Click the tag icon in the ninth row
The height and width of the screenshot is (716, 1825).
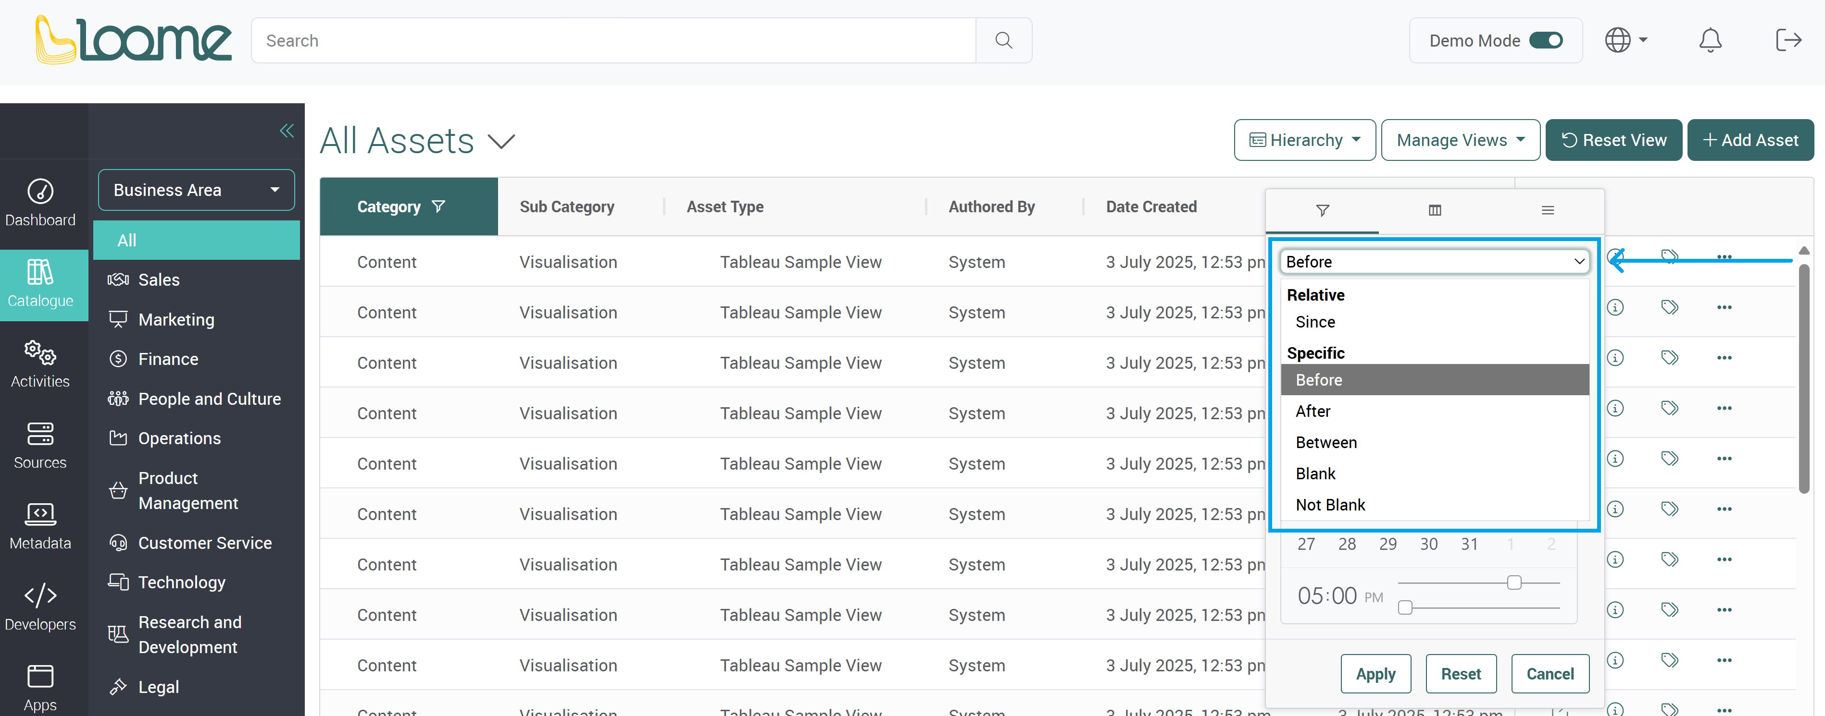(1670, 660)
